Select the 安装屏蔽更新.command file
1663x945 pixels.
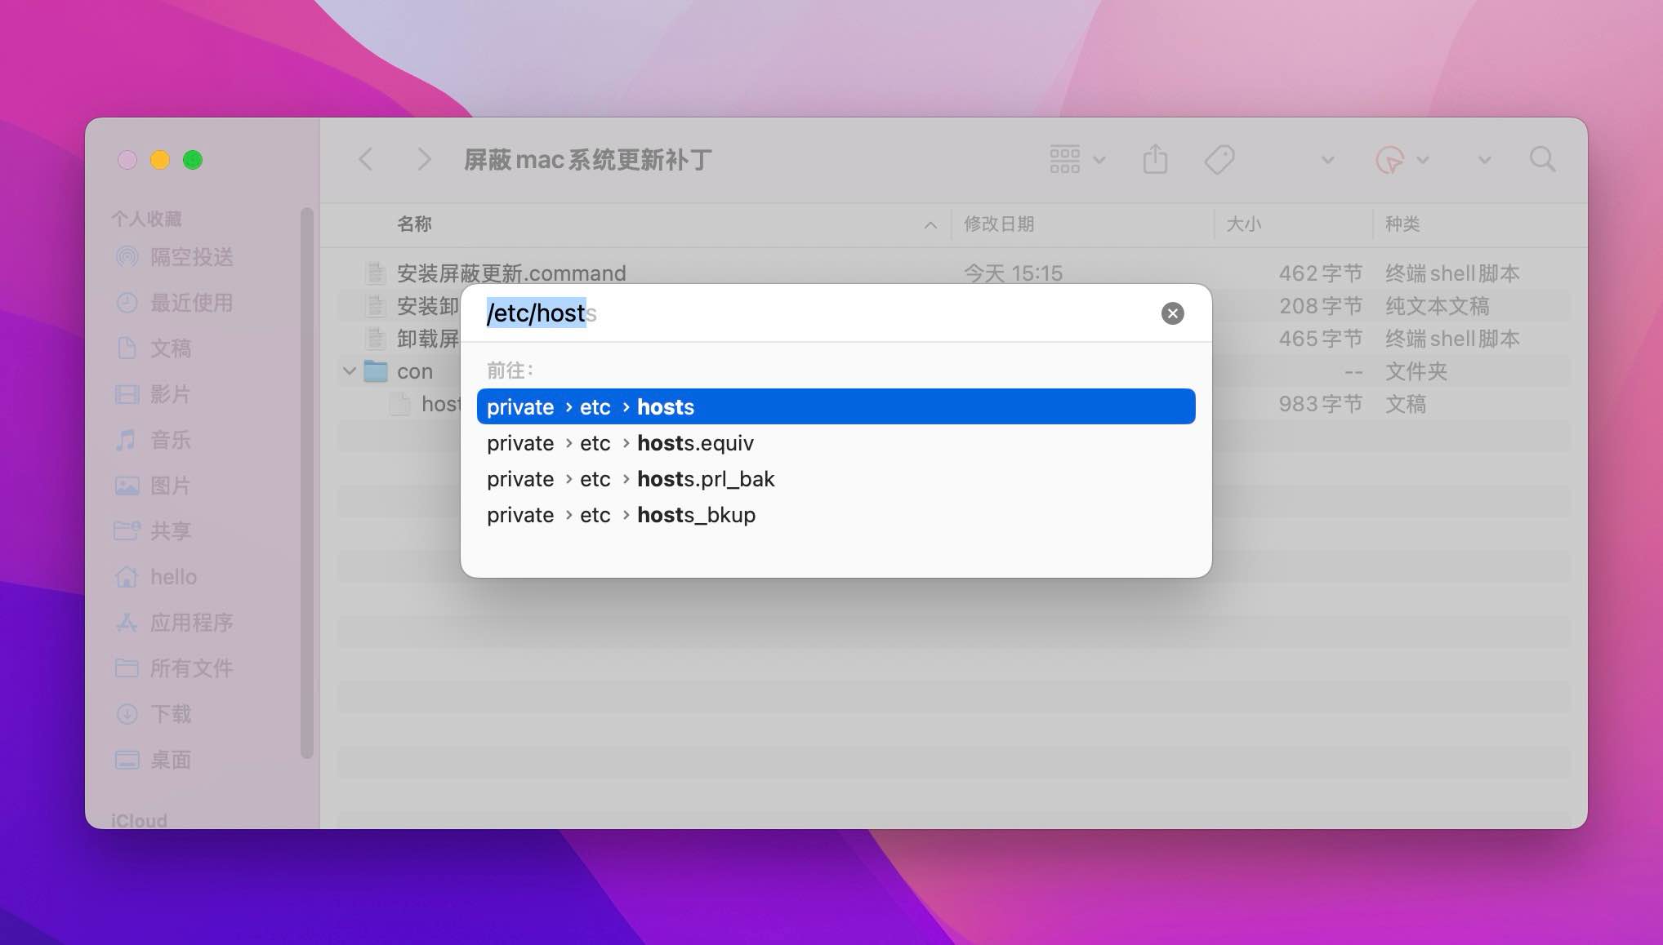click(511, 273)
